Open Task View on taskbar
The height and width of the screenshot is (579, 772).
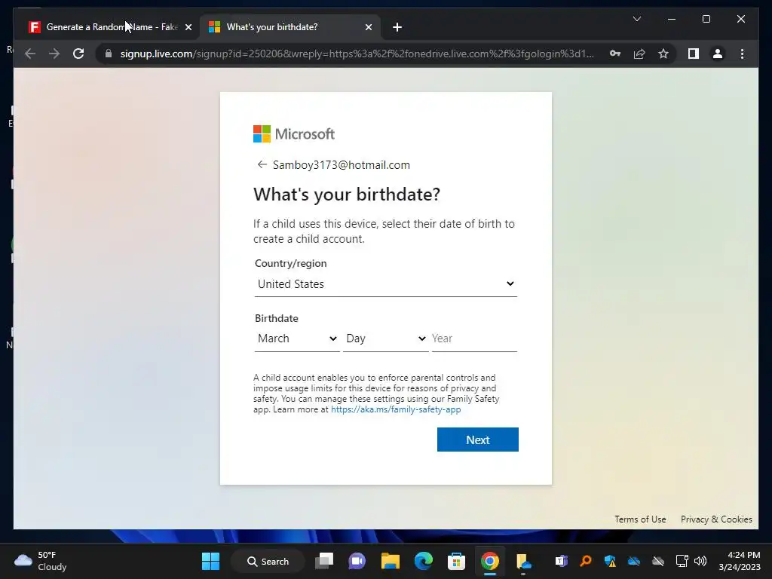click(324, 561)
